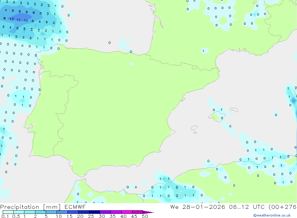297x218 pixels.
Task: Click the "10" precipitation value on the map
Action: pyautogui.click(x=26, y=20)
